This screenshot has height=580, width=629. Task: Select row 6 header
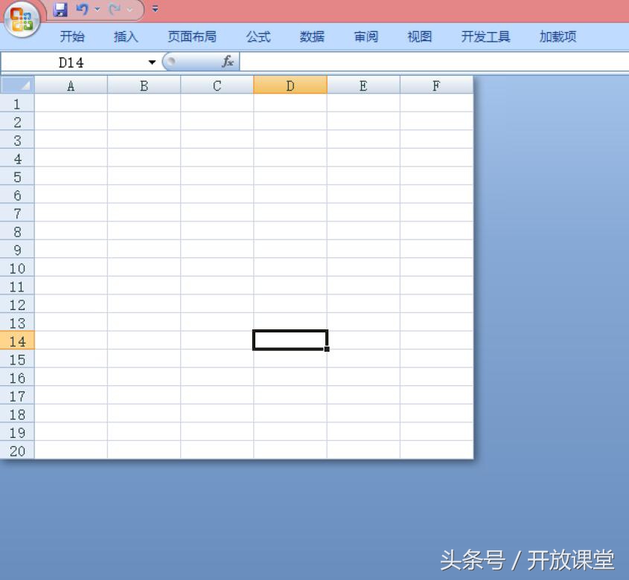(x=17, y=195)
